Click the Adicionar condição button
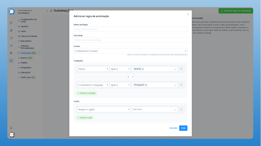Image resolution: width=261 pixels, height=146 pixels. (x=87, y=93)
